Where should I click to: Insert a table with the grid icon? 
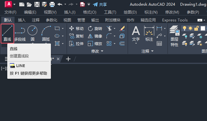click(159, 43)
